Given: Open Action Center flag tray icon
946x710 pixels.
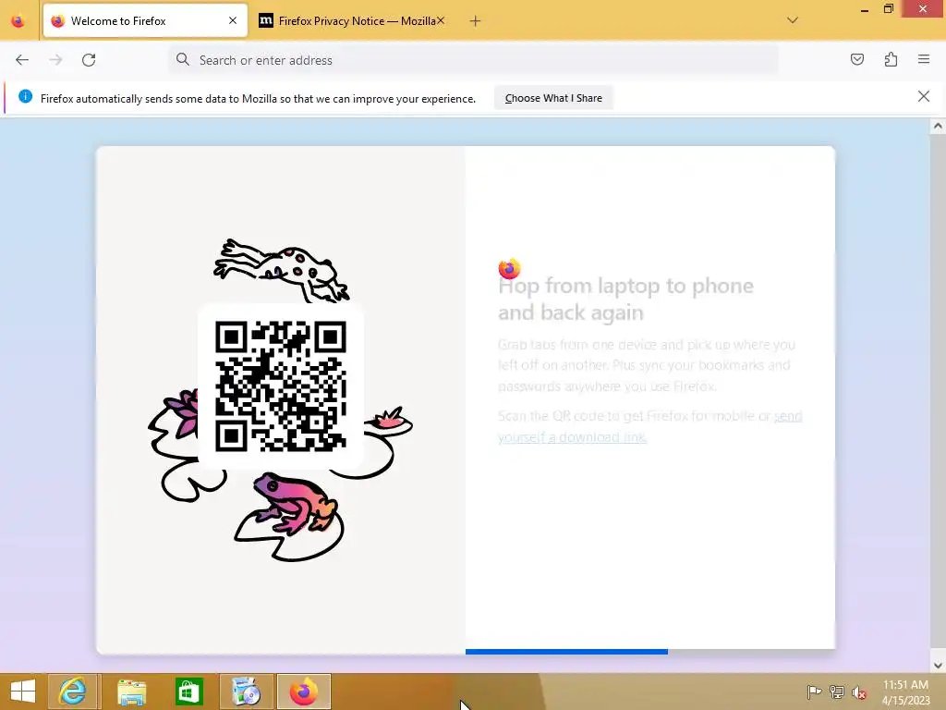Looking at the screenshot, I should point(814,692).
